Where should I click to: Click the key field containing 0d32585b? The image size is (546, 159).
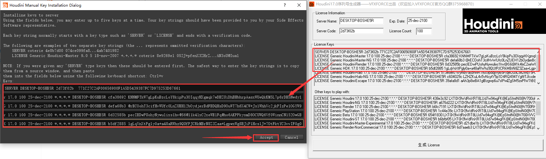point(153,115)
